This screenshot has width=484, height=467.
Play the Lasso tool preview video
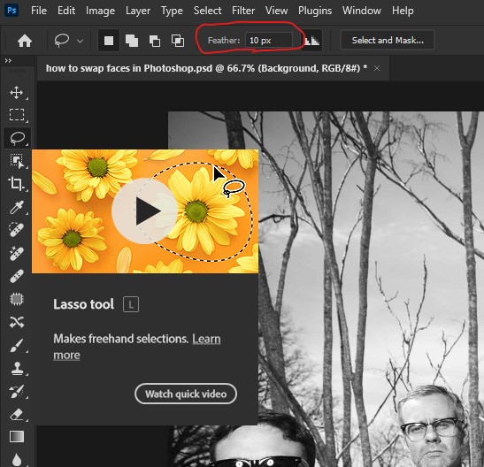[144, 211]
